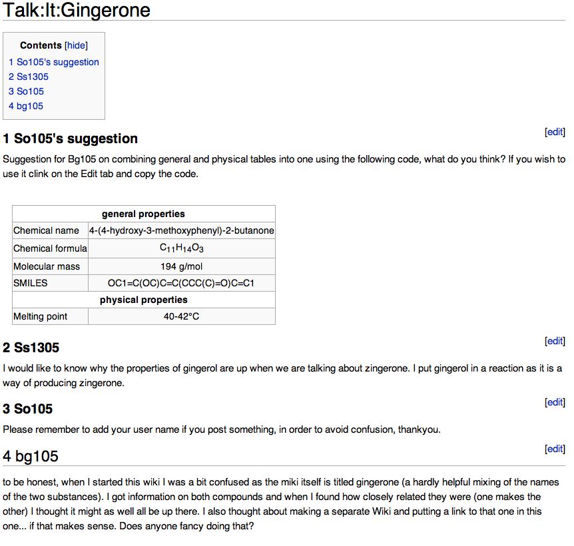The height and width of the screenshot is (546, 574).
Task: Click the "1 So105's suggestion" section heading
Action: [x=71, y=139]
